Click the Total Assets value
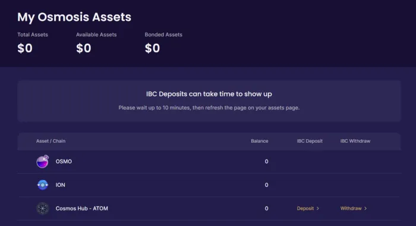Viewport: 416px width, 226px height. click(25, 48)
